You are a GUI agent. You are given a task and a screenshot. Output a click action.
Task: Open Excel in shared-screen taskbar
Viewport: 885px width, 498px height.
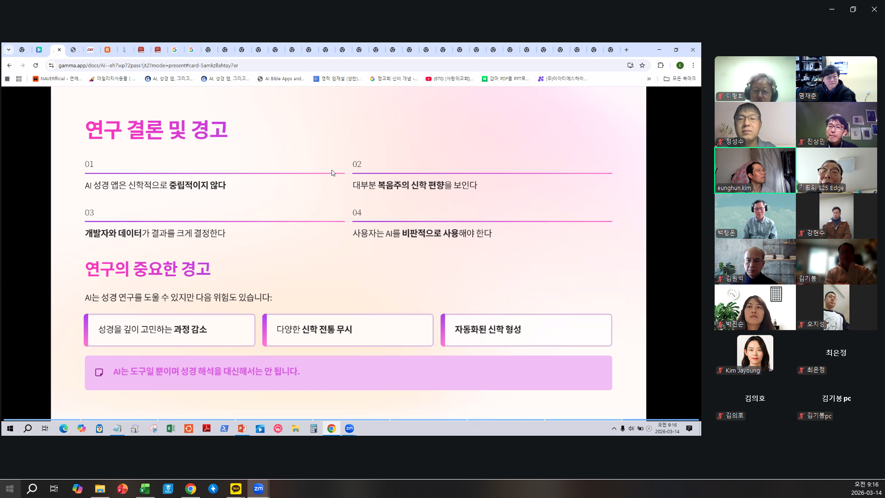[x=171, y=429]
